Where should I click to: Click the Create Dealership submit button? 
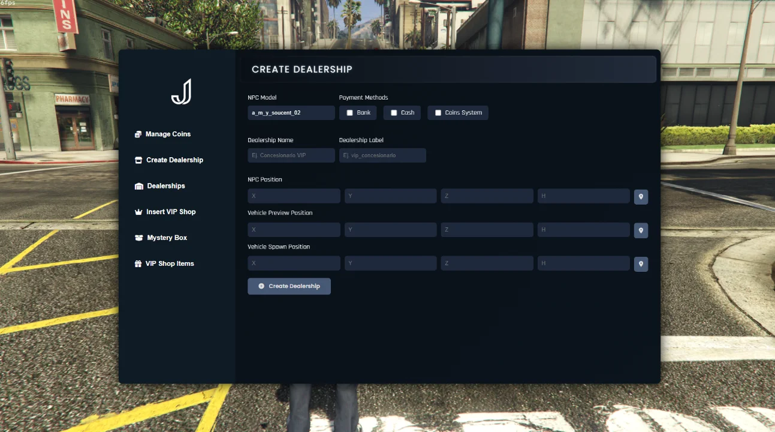coord(289,286)
